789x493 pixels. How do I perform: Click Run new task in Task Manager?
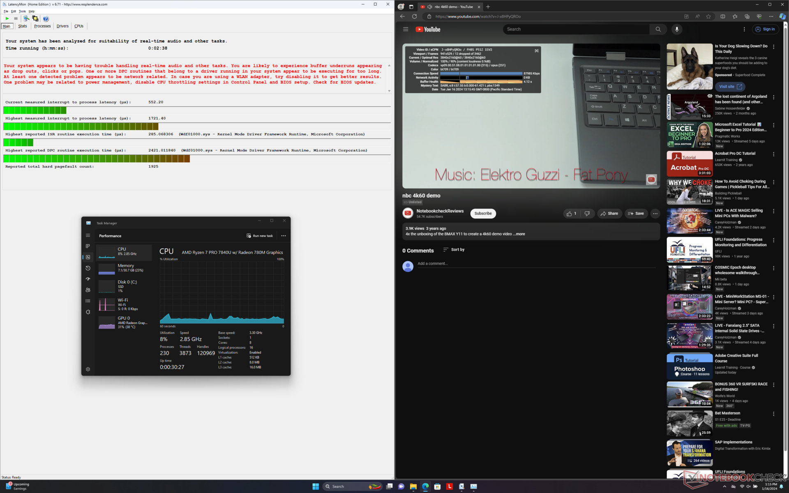(260, 236)
